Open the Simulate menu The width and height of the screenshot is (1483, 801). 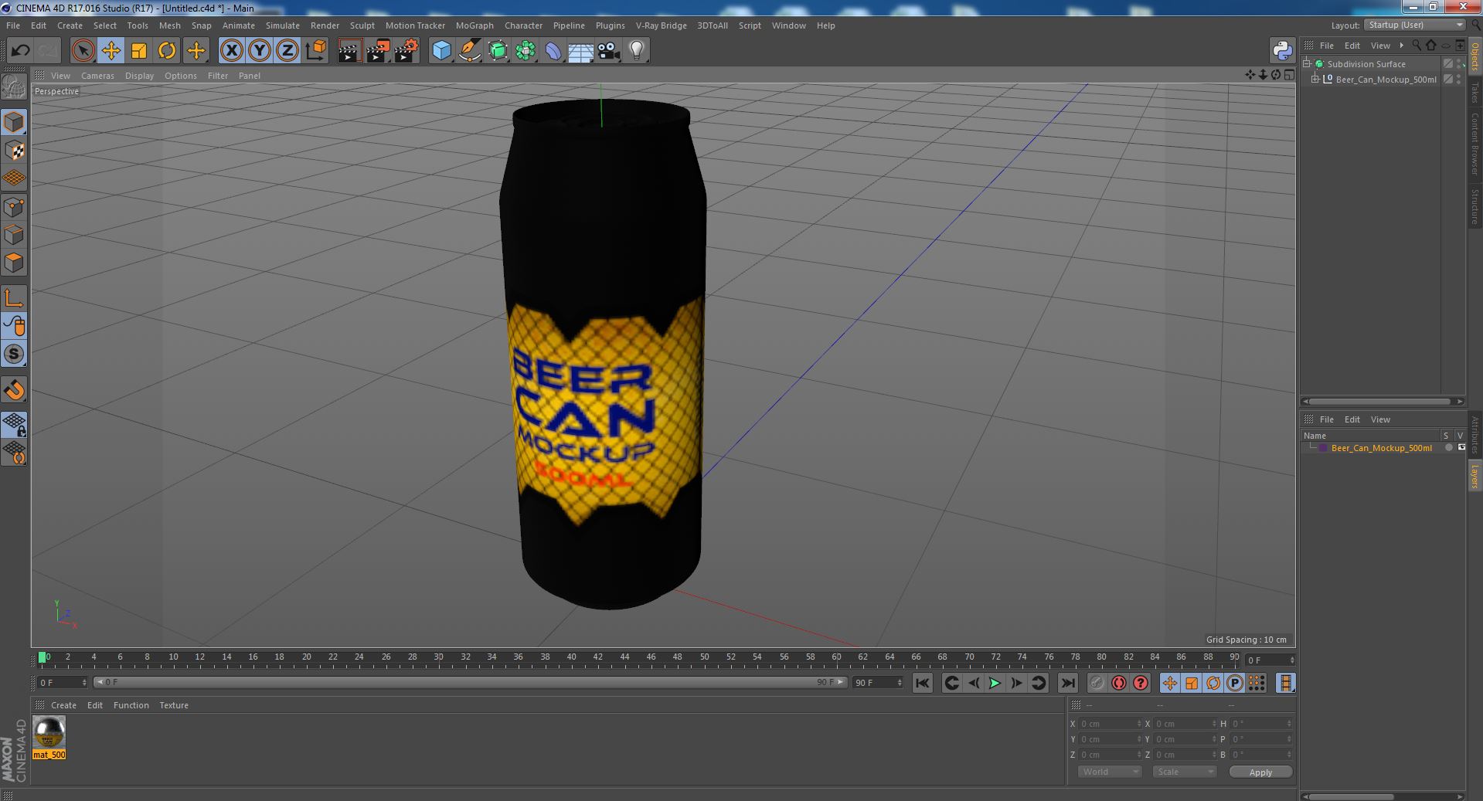pos(282,25)
